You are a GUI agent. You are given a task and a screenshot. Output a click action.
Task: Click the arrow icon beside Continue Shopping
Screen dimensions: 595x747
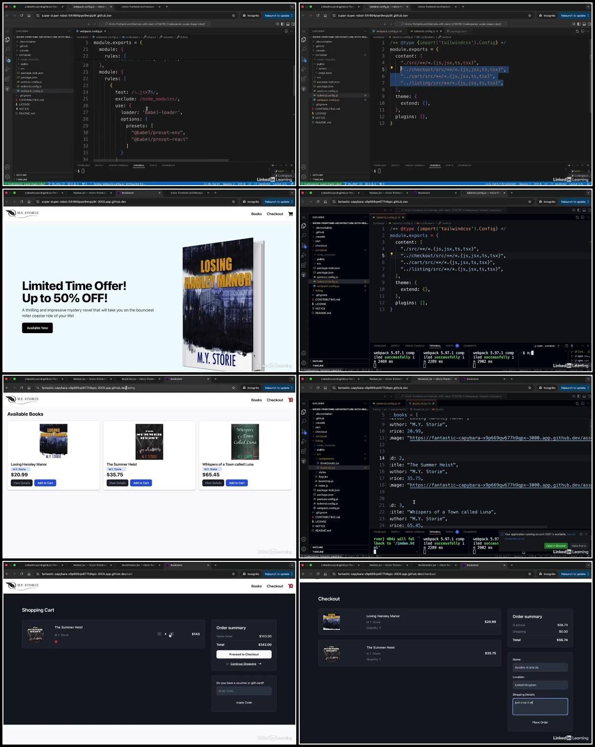[260, 664]
